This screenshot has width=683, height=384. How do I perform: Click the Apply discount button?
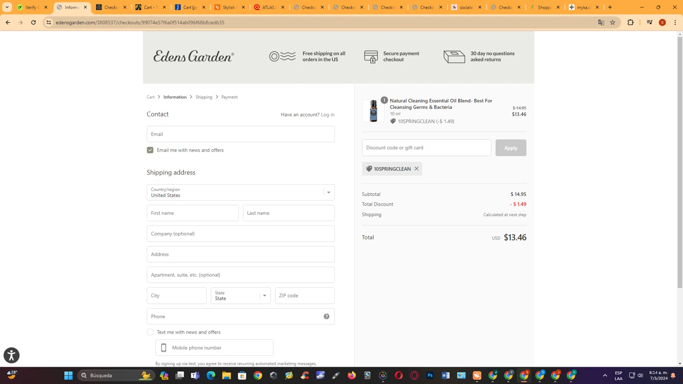(x=511, y=148)
